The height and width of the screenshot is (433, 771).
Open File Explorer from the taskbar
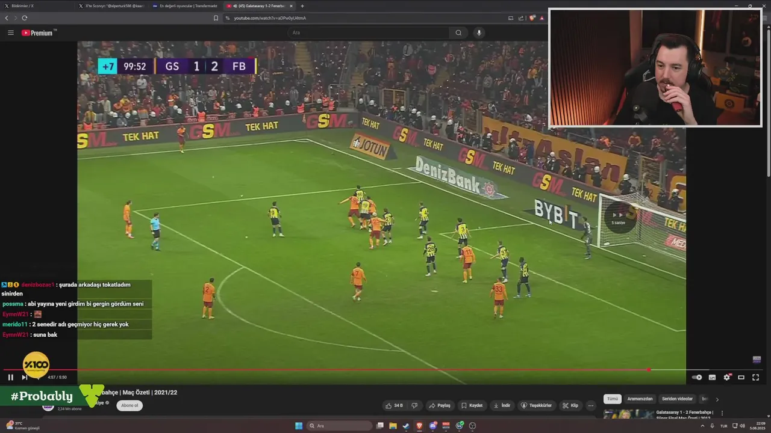[393, 426]
